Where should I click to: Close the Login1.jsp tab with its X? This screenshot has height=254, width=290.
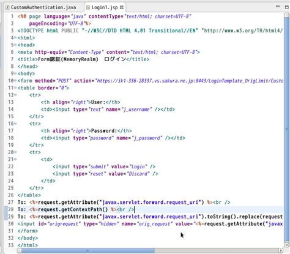122,7
